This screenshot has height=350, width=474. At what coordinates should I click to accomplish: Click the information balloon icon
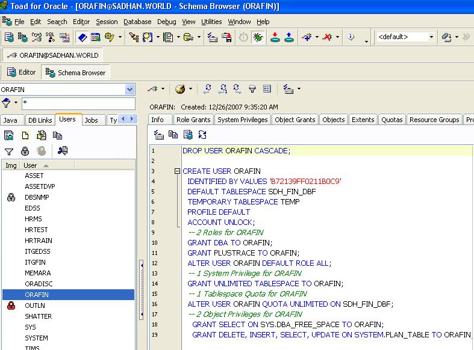coord(351,37)
